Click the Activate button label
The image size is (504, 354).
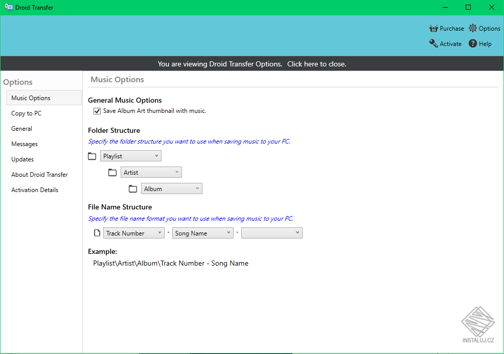450,44
